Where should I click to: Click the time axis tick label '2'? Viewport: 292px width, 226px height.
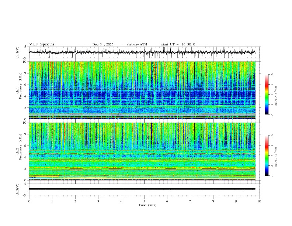(x=75, y=201)
